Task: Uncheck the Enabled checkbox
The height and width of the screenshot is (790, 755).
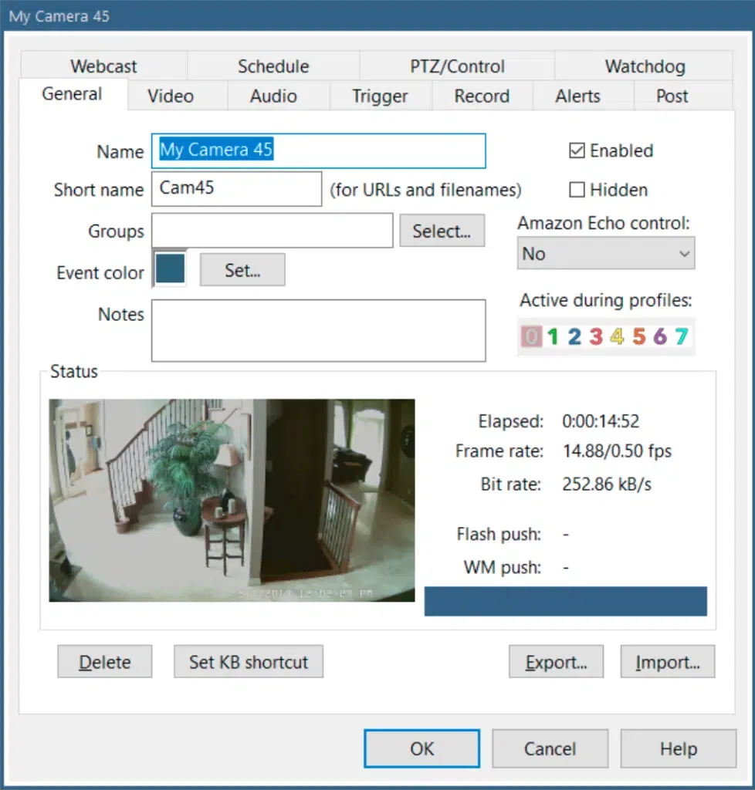Action: point(577,151)
